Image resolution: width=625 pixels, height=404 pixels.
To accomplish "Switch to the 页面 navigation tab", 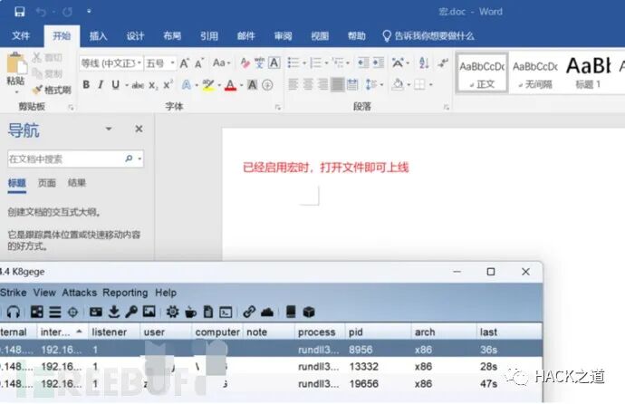I will point(46,183).
